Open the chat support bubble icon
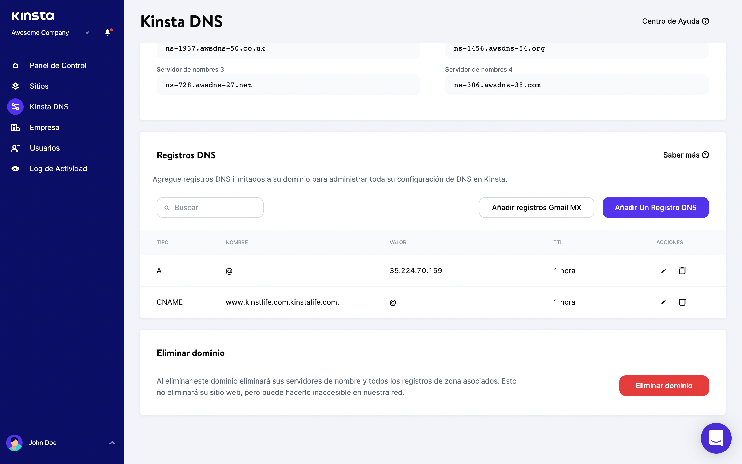Image resolution: width=742 pixels, height=464 pixels. pos(716,438)
